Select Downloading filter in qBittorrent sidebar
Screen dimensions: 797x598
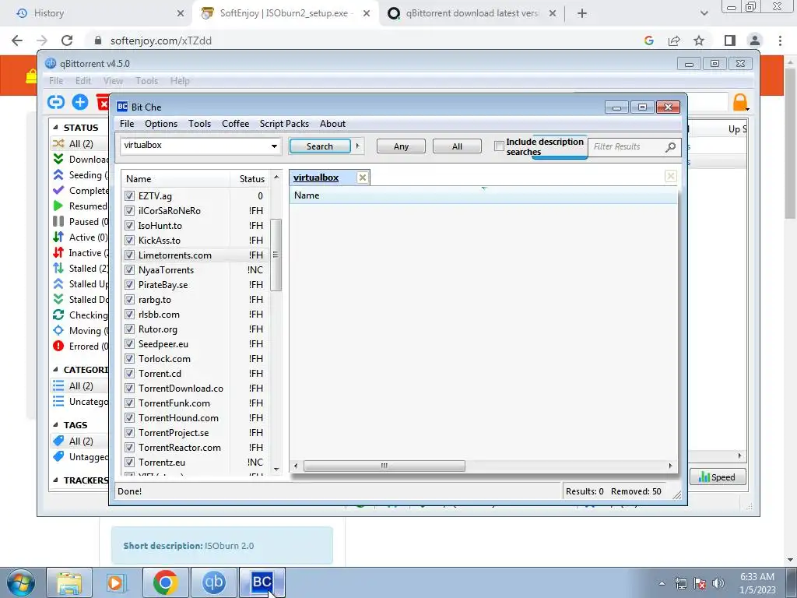pos(80,159)
